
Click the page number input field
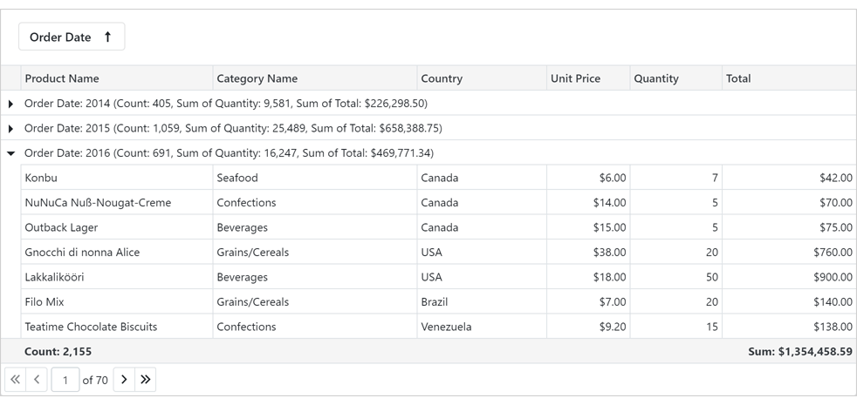65,380
